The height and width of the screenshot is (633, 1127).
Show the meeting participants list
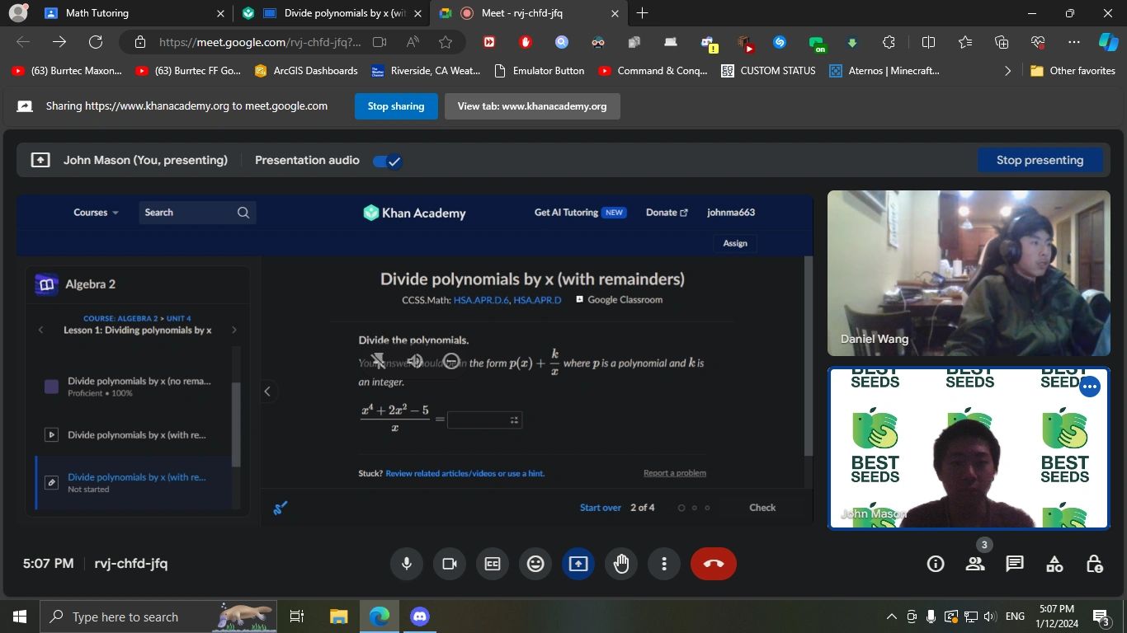[975, 564]
